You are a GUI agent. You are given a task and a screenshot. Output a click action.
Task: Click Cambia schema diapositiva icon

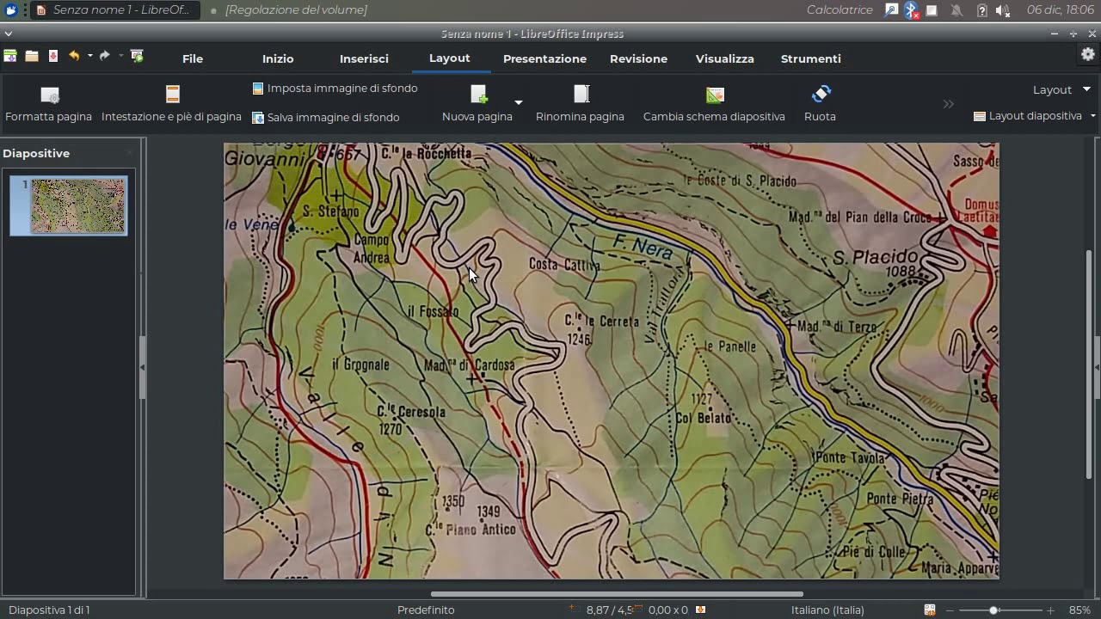coord(714,95)
